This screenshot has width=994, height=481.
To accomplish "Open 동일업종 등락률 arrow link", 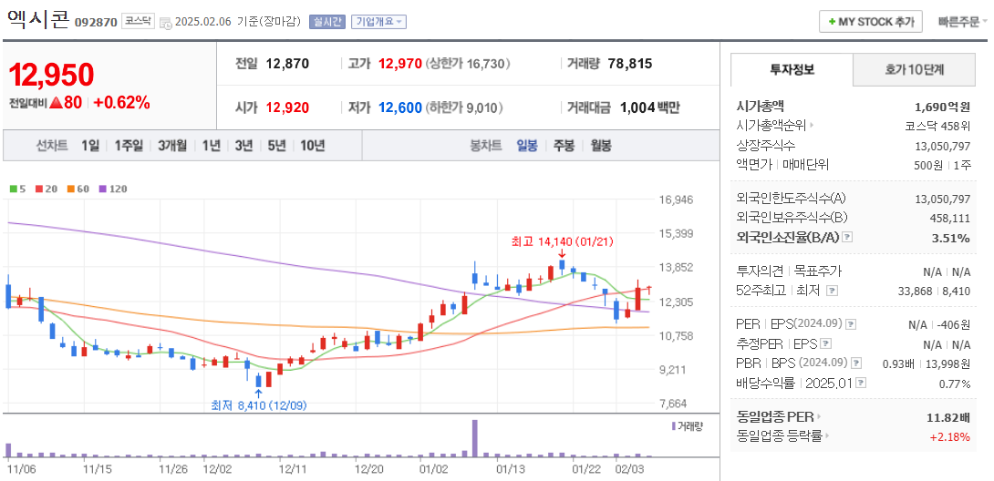I will pyautogui.click(x=828, y=436).
